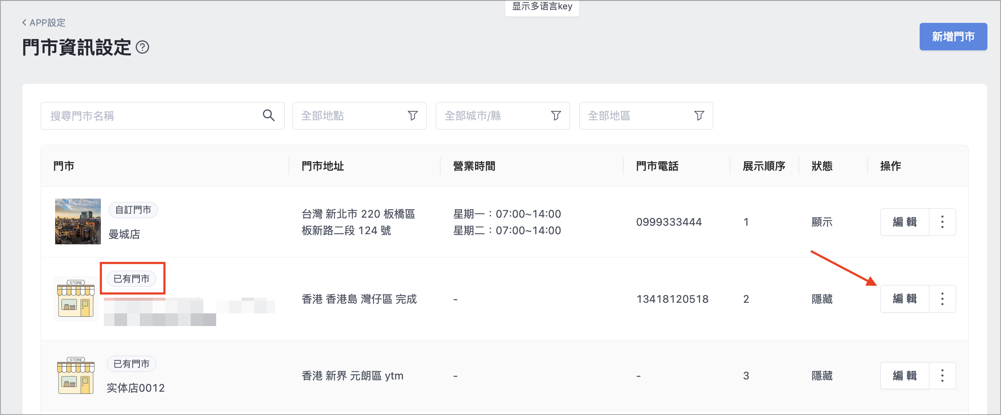Viewport: 1001px width, 415px height.
Task: Click funnel icon in 全部城市/縣 filter
Action: pyautogui.click(x=556, y=116)
